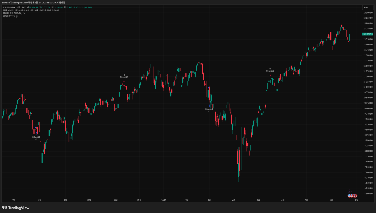Click the red BBandSE arrow near May
Viewport: 376px width, 213px height.
(x=270, y=75)
